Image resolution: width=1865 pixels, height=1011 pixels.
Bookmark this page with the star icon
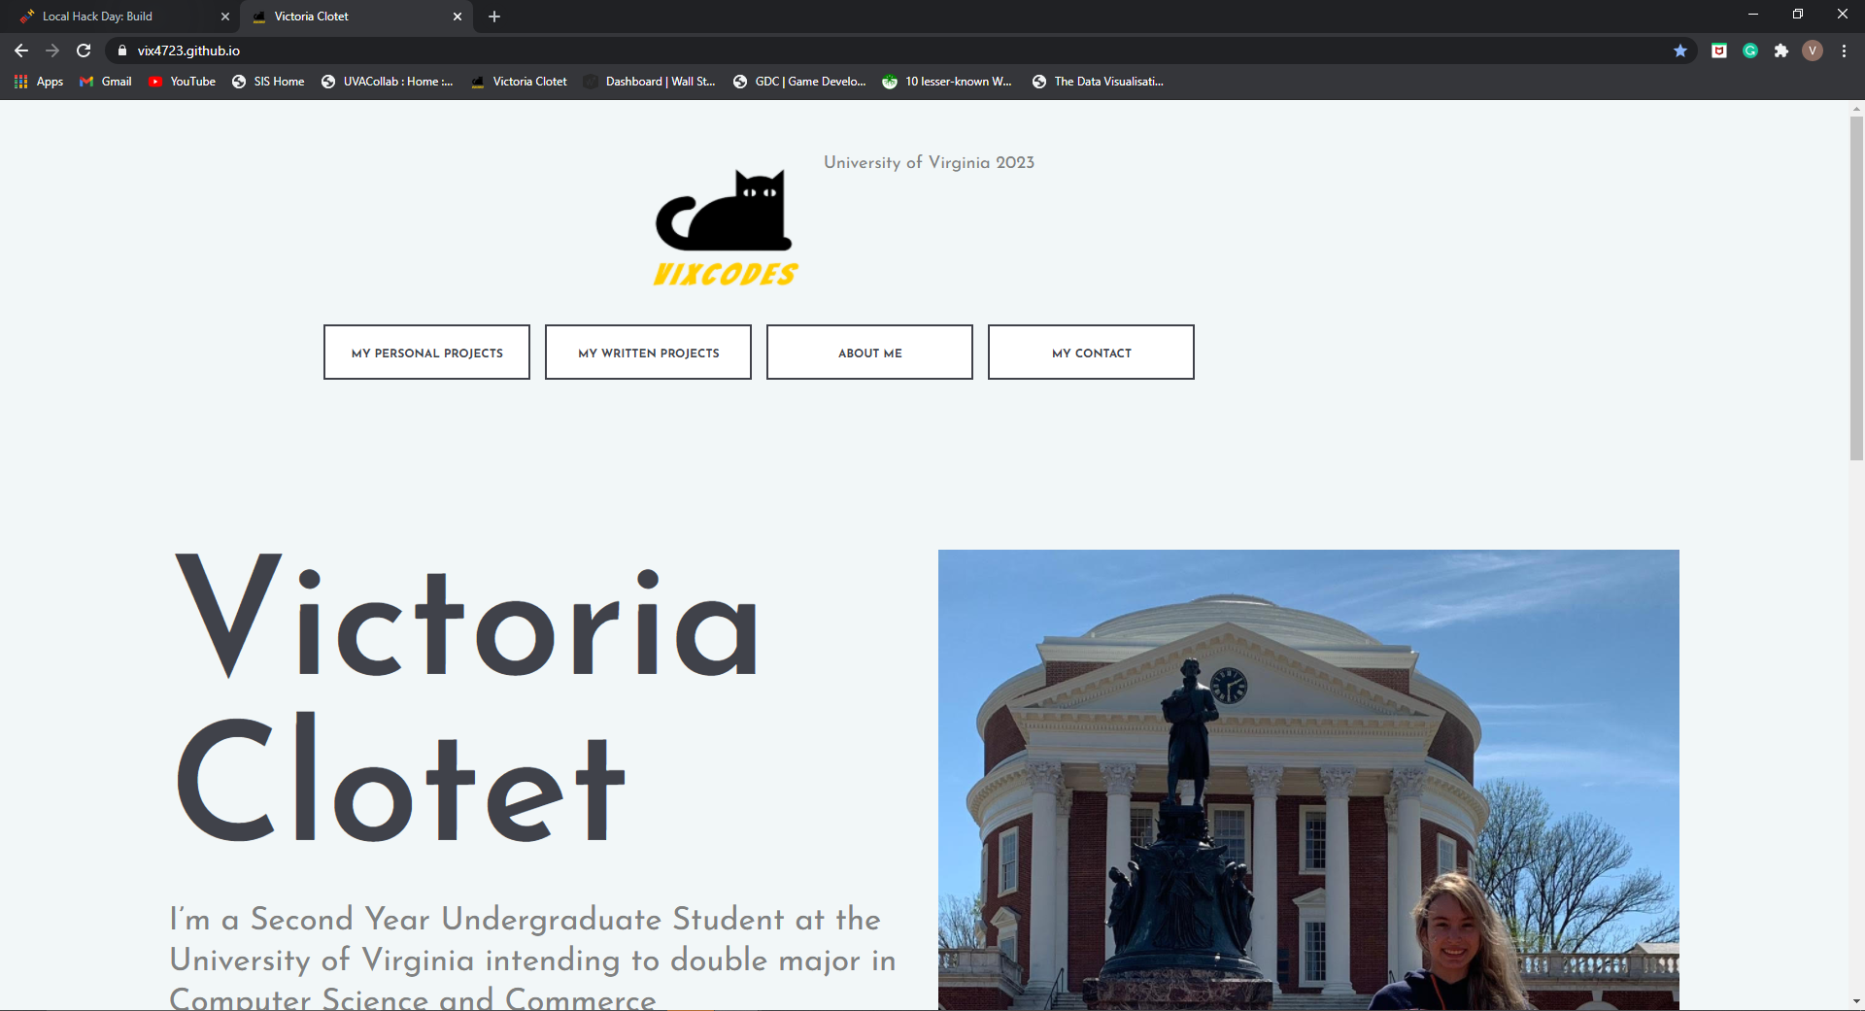coord(1680,51)
